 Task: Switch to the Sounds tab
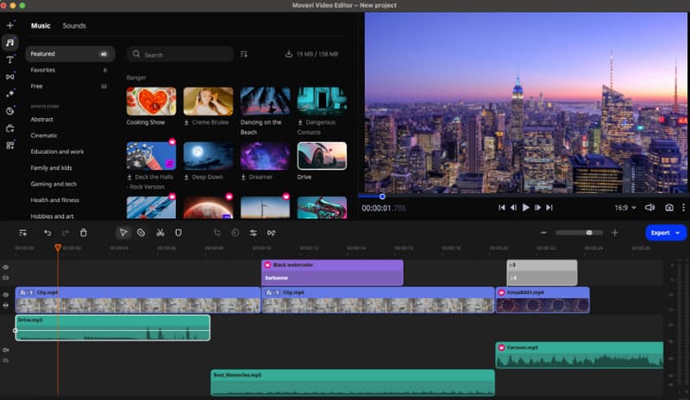(x=74, y=26)
